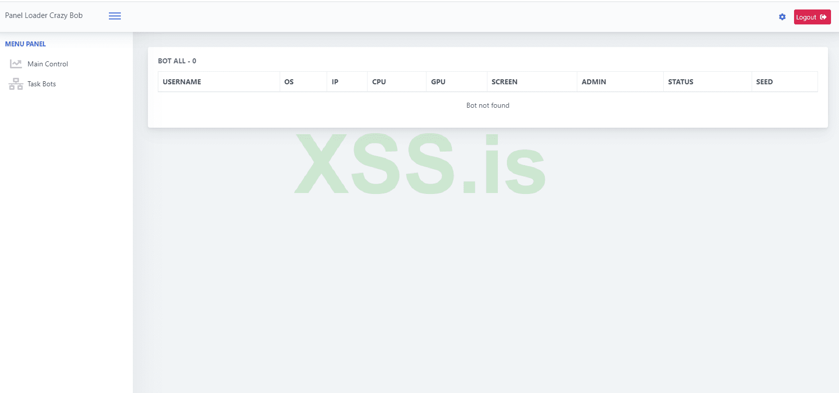Click the MENU PANEL sidebar heading

pos(25,44)
